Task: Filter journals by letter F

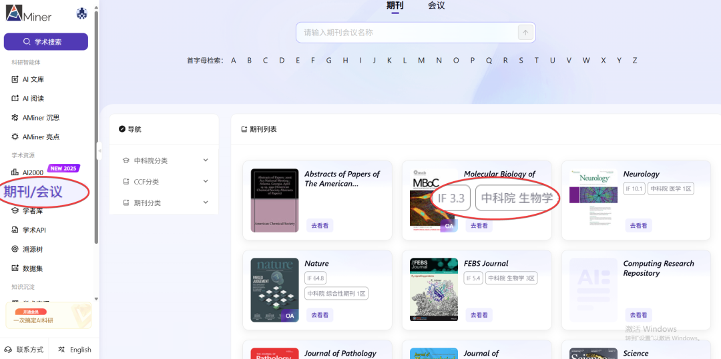Action: click(x=313, y=61)
